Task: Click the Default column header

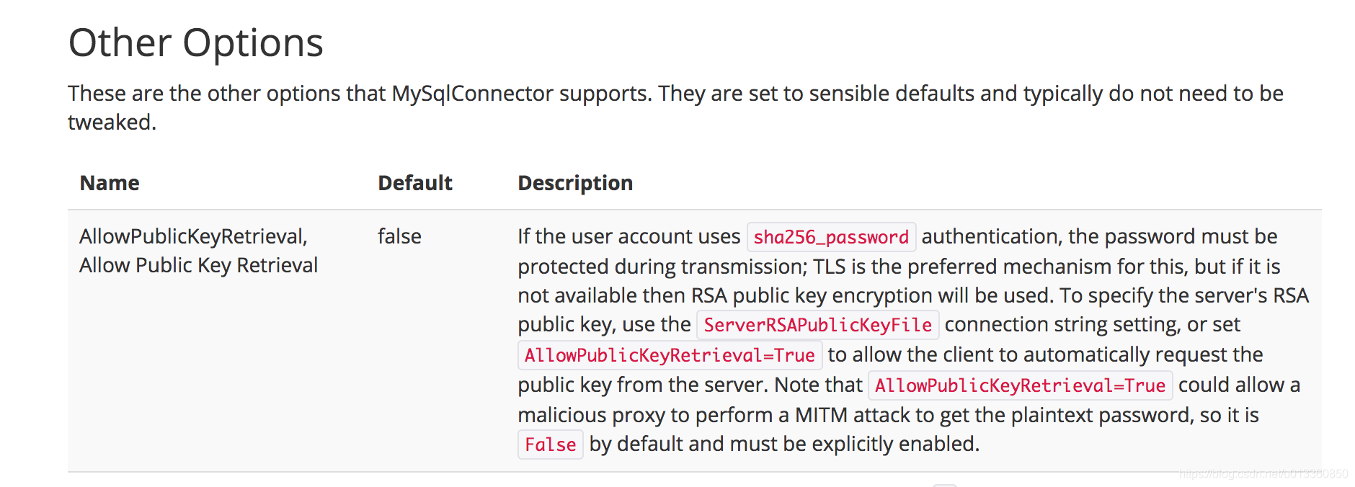Action: coord(415,183)
